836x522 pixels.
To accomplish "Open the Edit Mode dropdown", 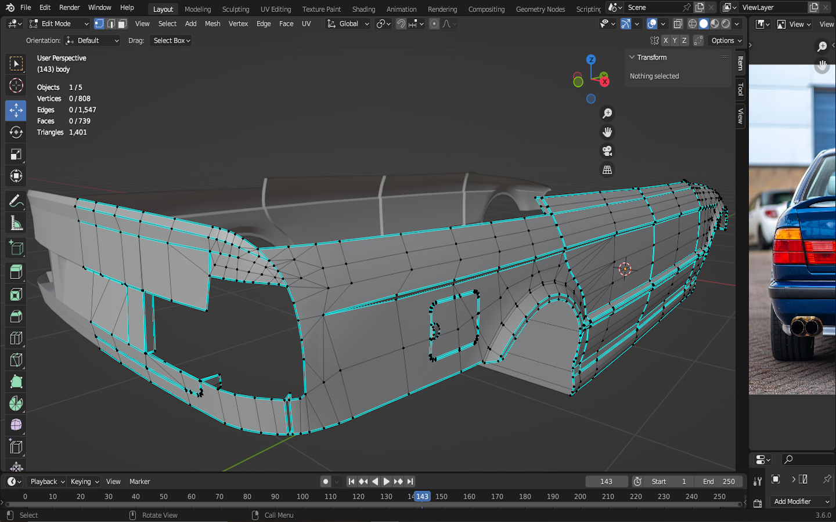I will click(x=59, y=24).
